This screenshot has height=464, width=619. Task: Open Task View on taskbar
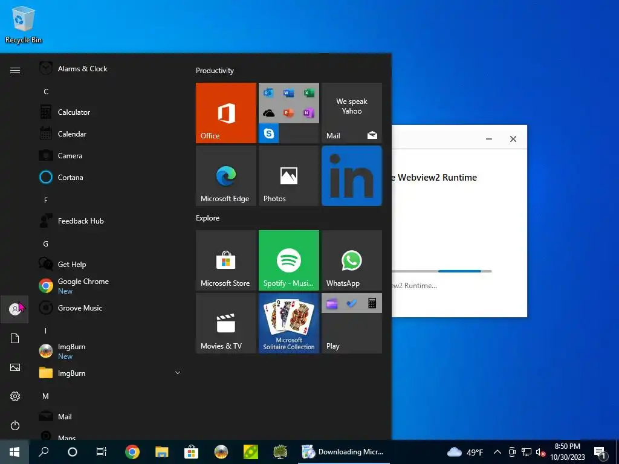pos(102,452)
